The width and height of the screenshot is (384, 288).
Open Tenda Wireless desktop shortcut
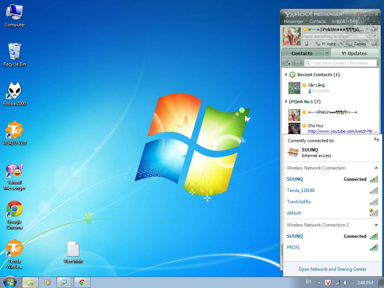point(15,254)
